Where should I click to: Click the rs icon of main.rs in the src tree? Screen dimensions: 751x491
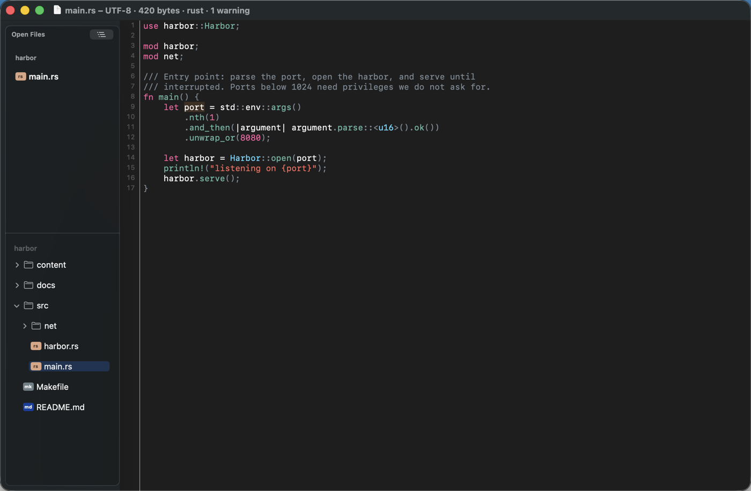pyautogui.click(x=36, y=367)
